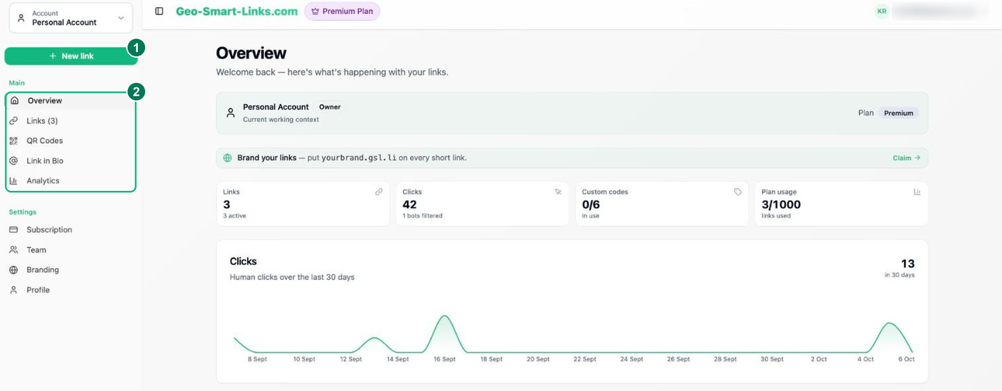Click the 6 Oct label on chart axis
This screenshot has width=1002, height=391.
tap(906, 359)
